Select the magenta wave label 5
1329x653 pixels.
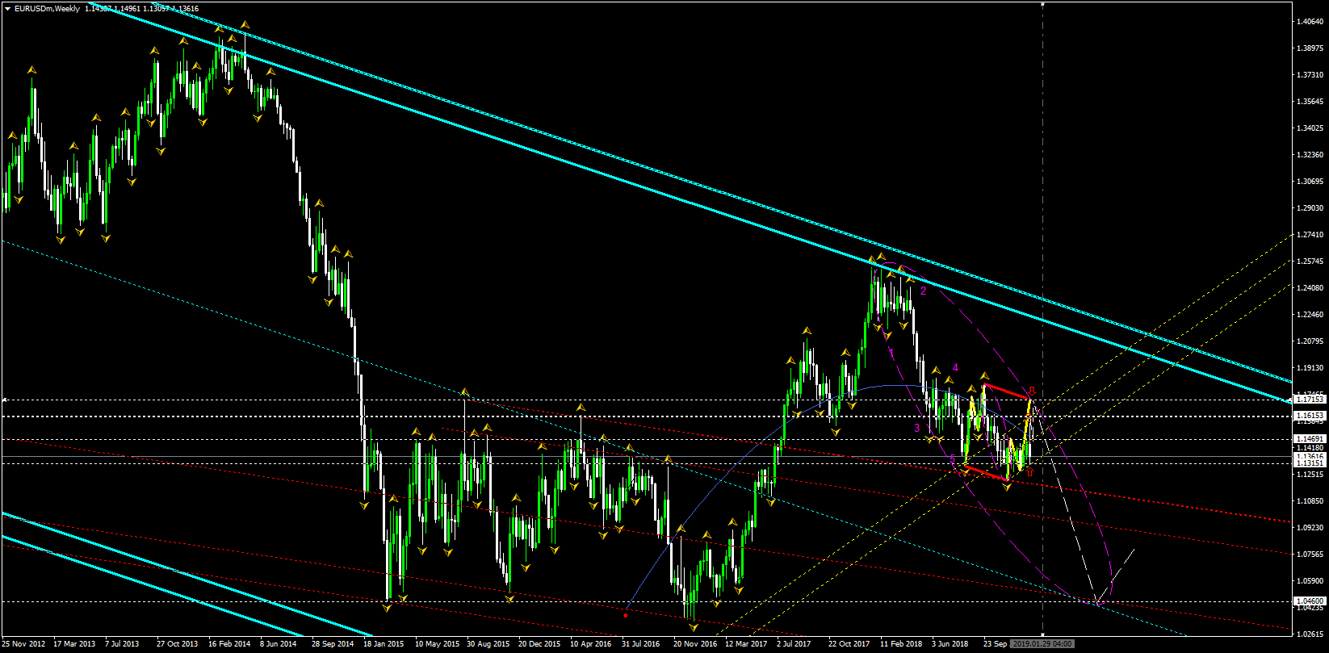(953, 458)
